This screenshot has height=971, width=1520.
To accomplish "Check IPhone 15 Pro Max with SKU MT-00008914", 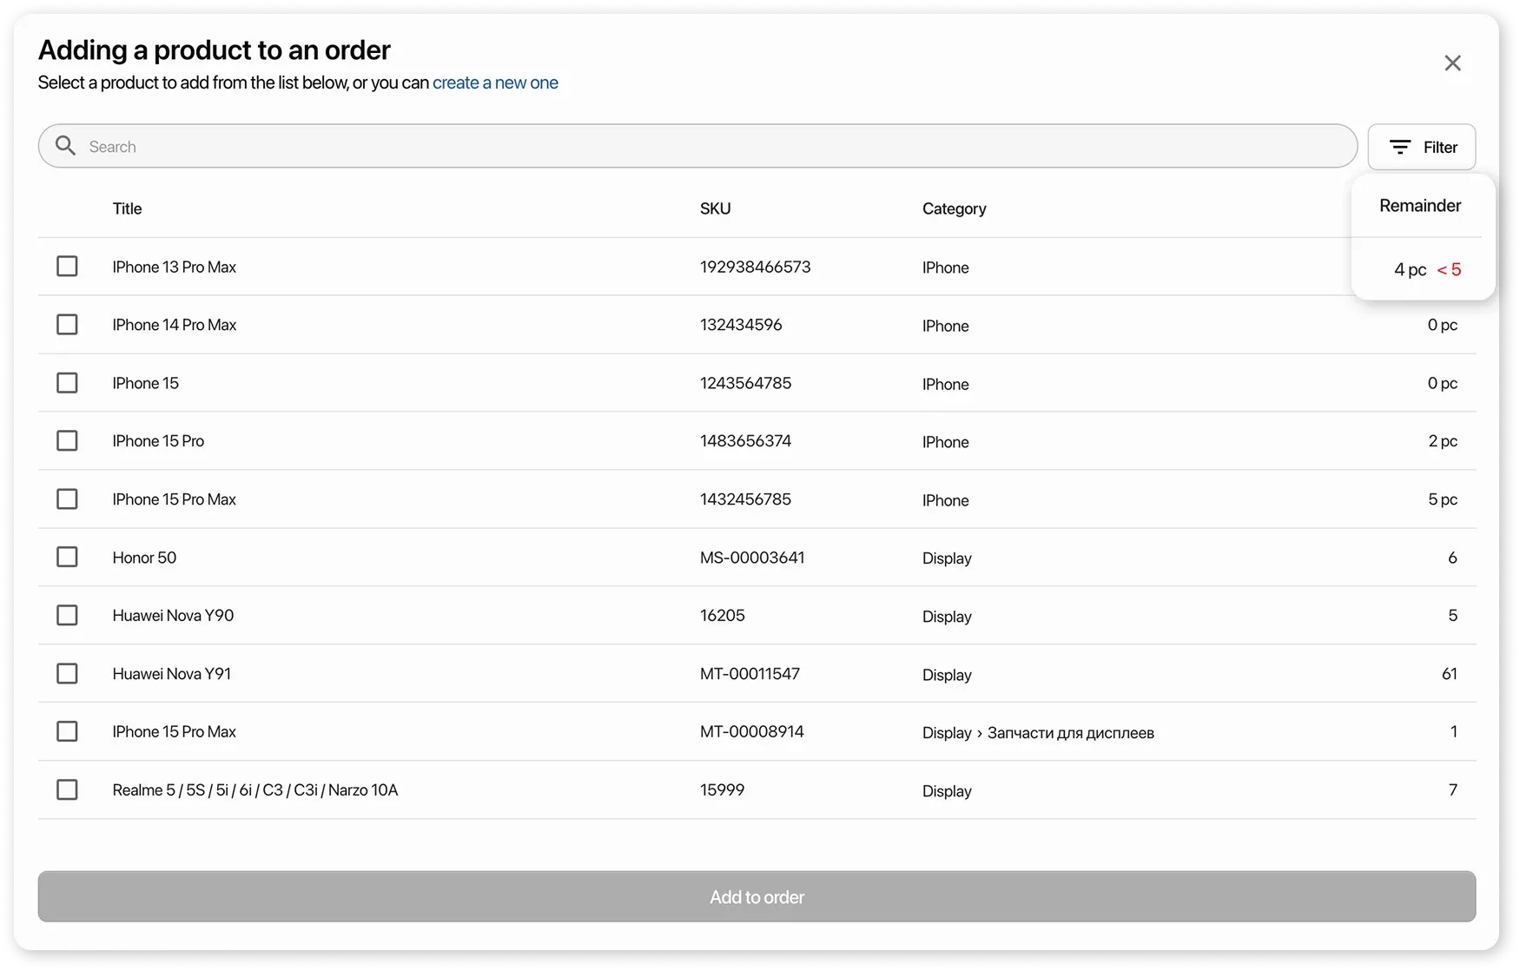I will [67, 731].
